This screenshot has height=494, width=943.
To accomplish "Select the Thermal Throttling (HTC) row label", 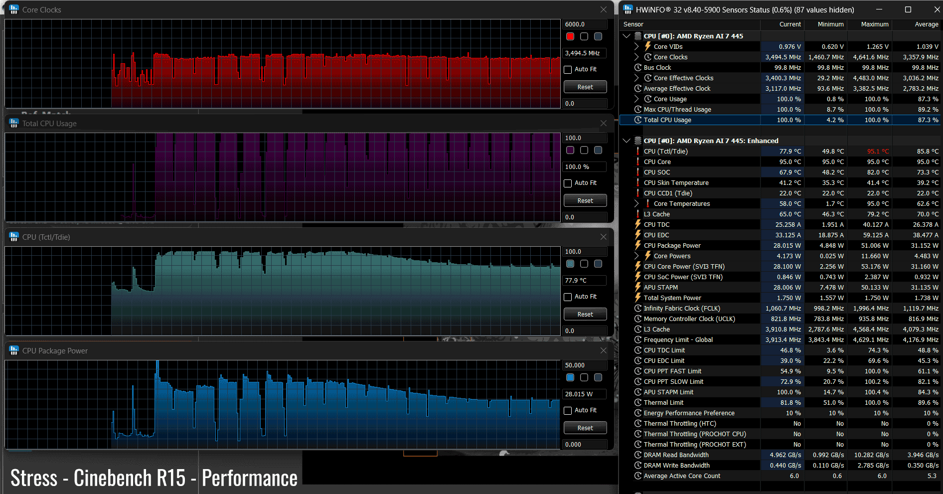I will (x=680, y=423).
